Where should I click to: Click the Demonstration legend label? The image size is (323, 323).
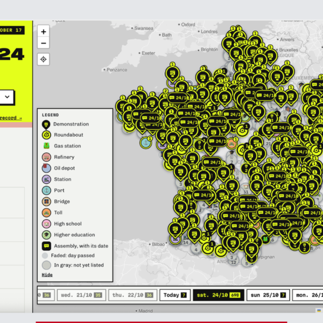coord(71,124)
